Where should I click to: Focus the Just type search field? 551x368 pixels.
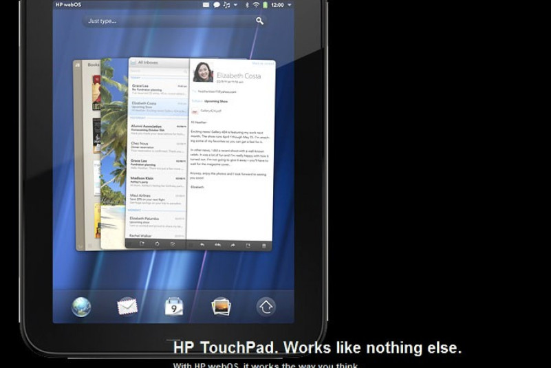pos(174,21)
